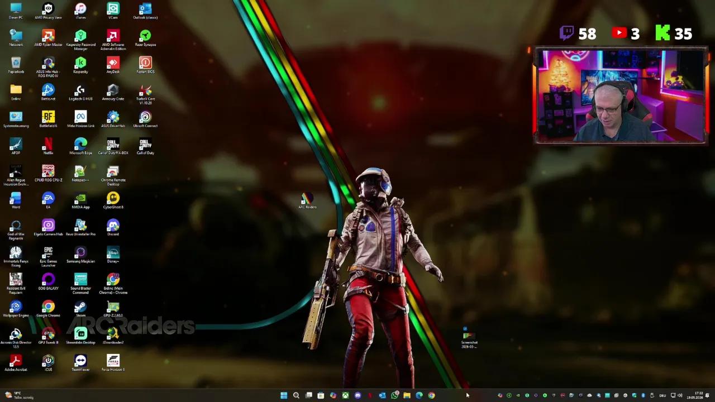Image resolution: width=715 pixels, height=402 pixels.
Task: Open File Explorer from the taskbar
Action: (x=407, y=395)
